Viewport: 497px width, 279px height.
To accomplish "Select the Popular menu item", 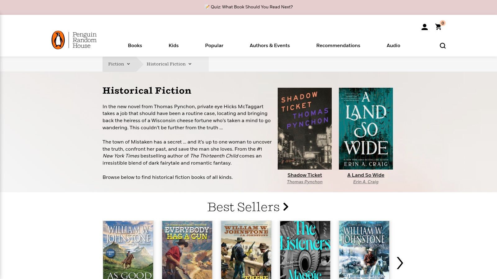I will (x=214, y=46).
